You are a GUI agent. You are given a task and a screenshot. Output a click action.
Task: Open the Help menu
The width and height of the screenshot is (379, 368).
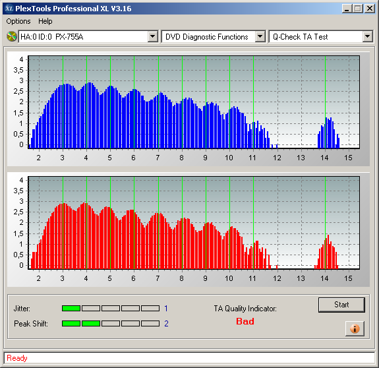pos(45,21)
